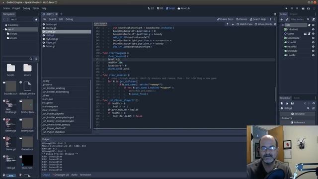Jump to previous search match arrow

[x=228, y=24]
